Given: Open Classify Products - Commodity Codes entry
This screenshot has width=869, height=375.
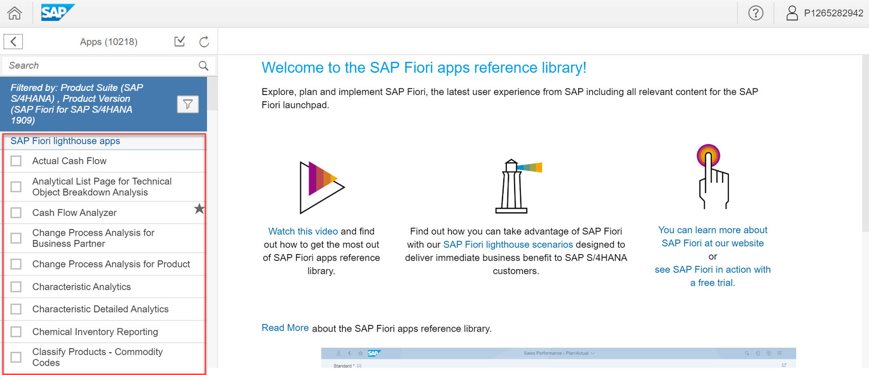Looking at the screenshot, I should 97,357.
